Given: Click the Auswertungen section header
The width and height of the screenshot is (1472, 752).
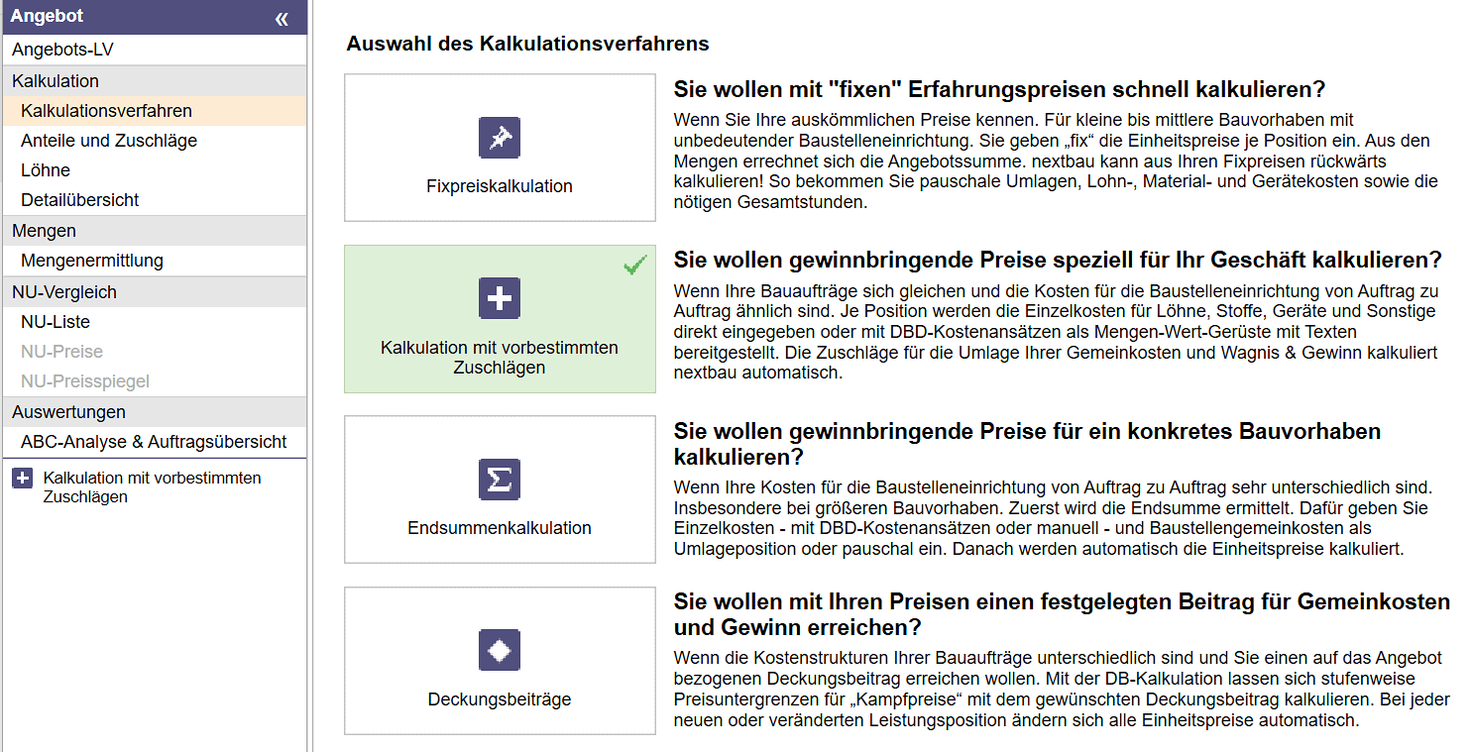Looking at the screenshot, I should click(68, 412).
